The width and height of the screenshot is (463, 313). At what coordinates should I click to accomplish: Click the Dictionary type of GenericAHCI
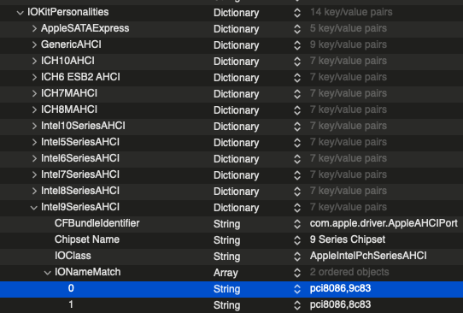237,45
